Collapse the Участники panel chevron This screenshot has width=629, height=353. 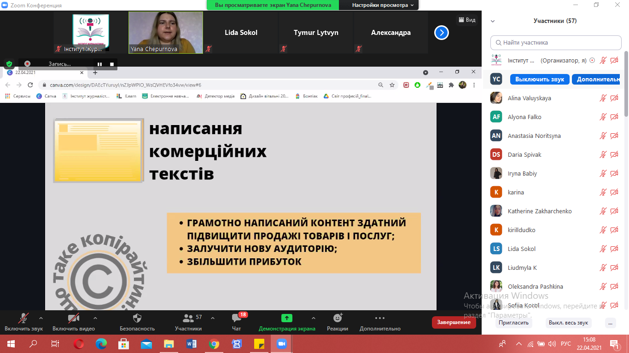(x=493, y=21)
